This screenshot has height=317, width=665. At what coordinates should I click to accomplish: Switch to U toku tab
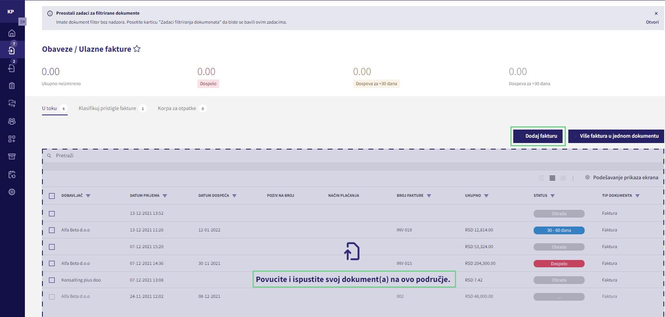tap(55, 108)
